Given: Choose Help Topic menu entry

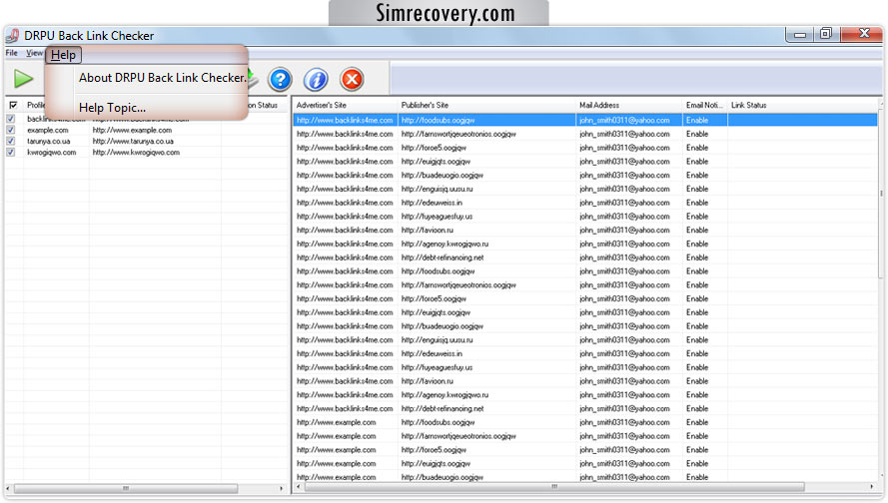Looking at the screenshot, I should click(x=112, y=108).
